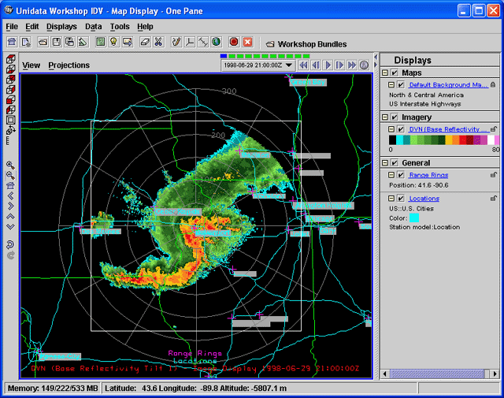This screenshot has width=504, height=398.
Task: Toggle the Maps category visibility checkbox
Action: [395, 73]
